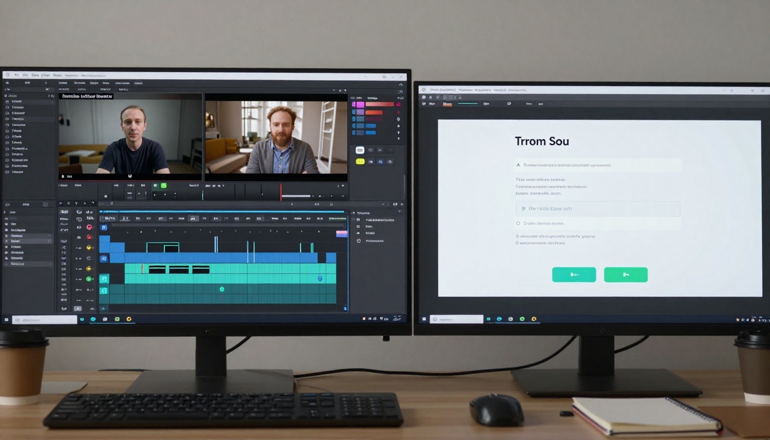Click the blue track icon beside the blue clip
The height and width of the screenshot is (440, 770).
click(x=104, y=258)
